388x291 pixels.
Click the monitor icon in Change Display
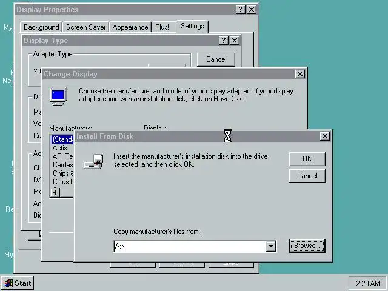(59, 96)
